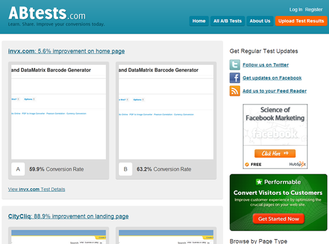Open the All A/B Tests menu item
Viewport: 329px width, 244px height.
click(228, 21)
